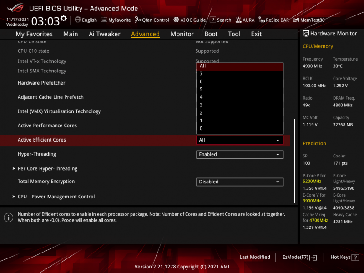364x273 pixels.
Task: Open English language selector globe icon
Action: pos(78,20)
